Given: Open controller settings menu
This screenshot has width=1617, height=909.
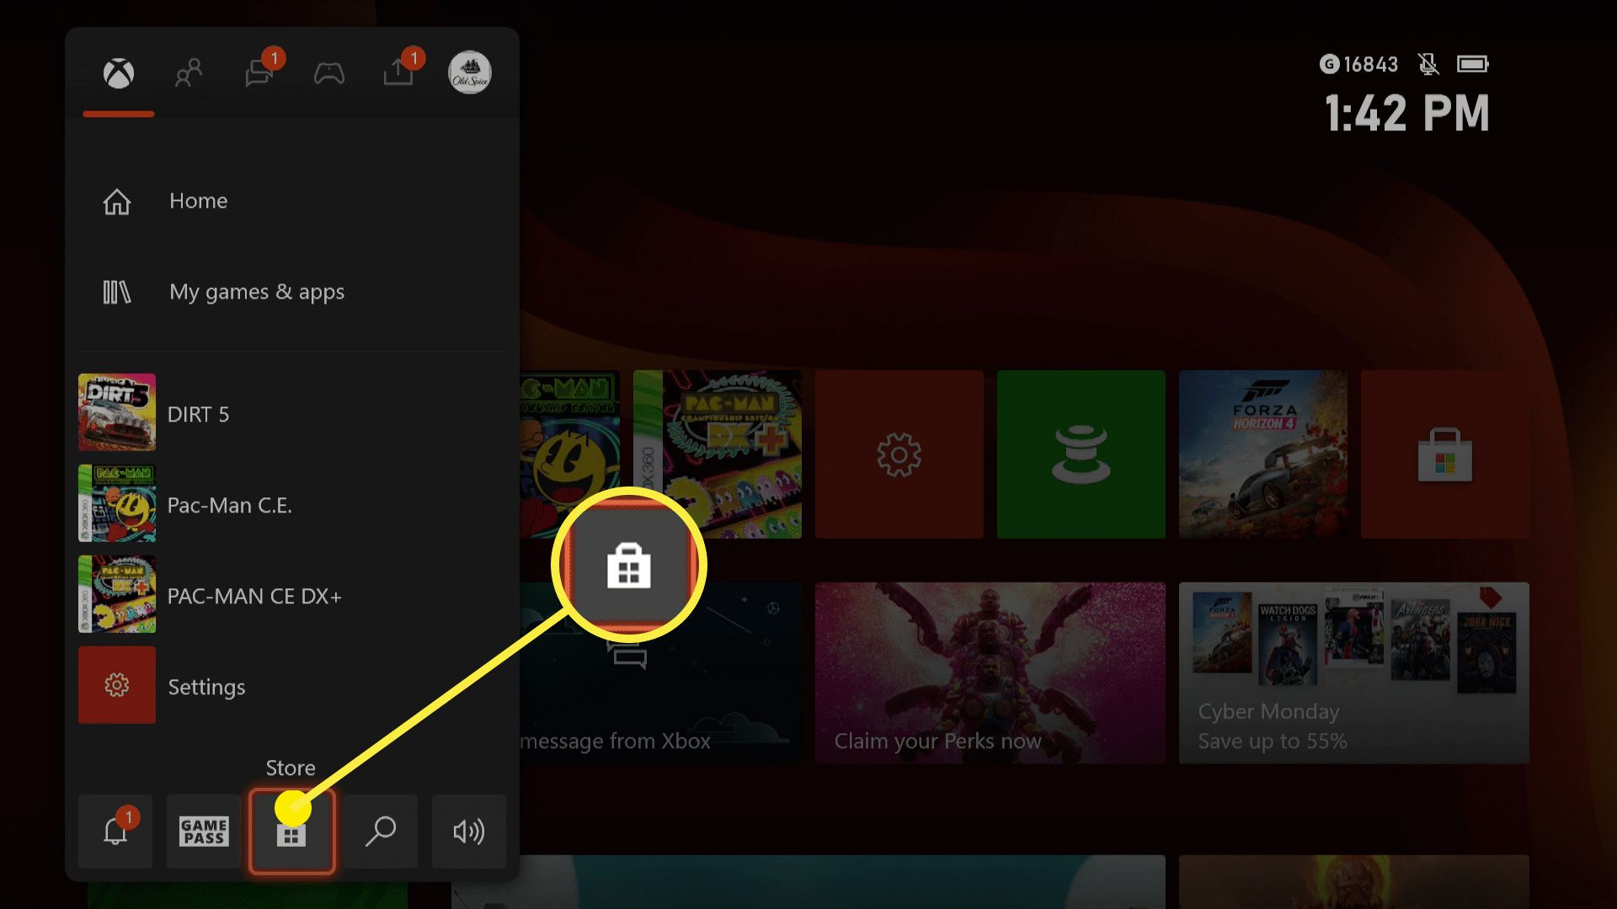Looking at the screenshot, I should (x=328, y=72).
